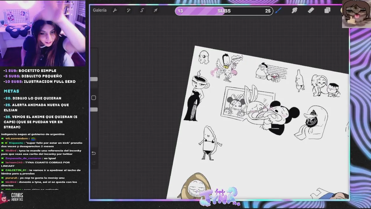Click the two chibi kids sketch

[x=326, y=86]
